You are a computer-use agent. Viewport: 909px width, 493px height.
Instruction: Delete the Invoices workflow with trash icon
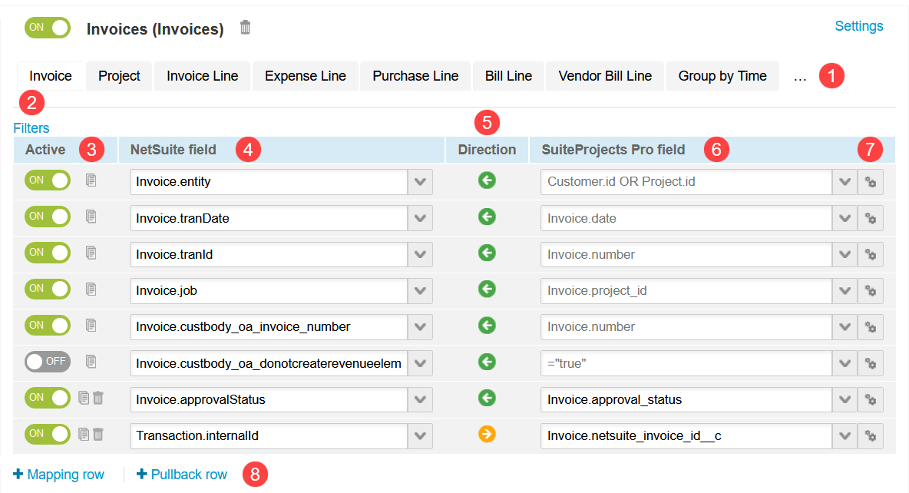245,27
